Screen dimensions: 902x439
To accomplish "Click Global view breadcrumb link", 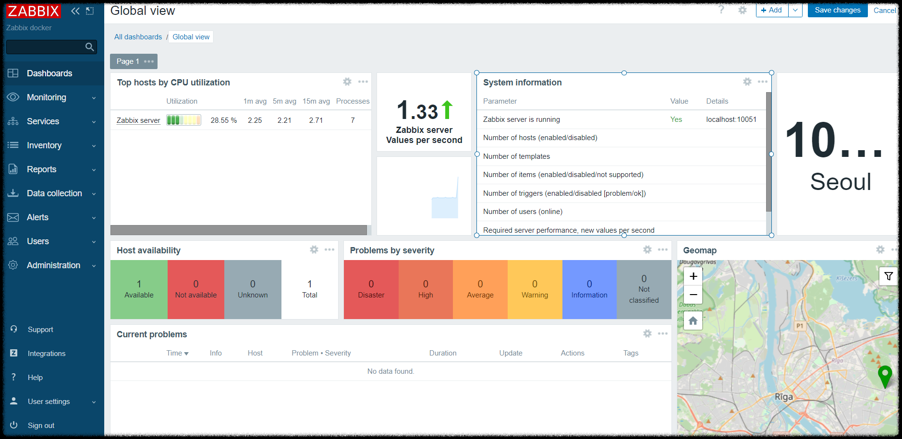I will [x=191, y=37].
